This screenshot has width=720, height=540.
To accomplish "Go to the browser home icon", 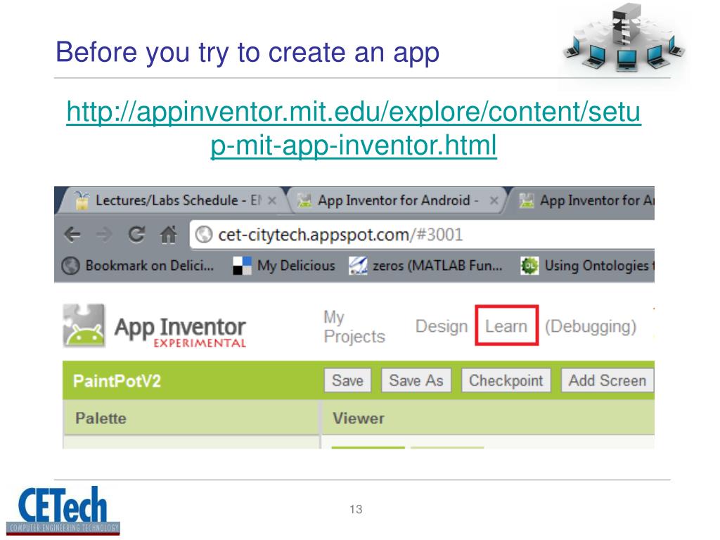I will tap(169, 234).
